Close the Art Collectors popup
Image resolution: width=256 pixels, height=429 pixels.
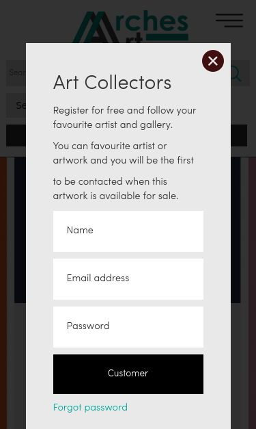point(213,61)
